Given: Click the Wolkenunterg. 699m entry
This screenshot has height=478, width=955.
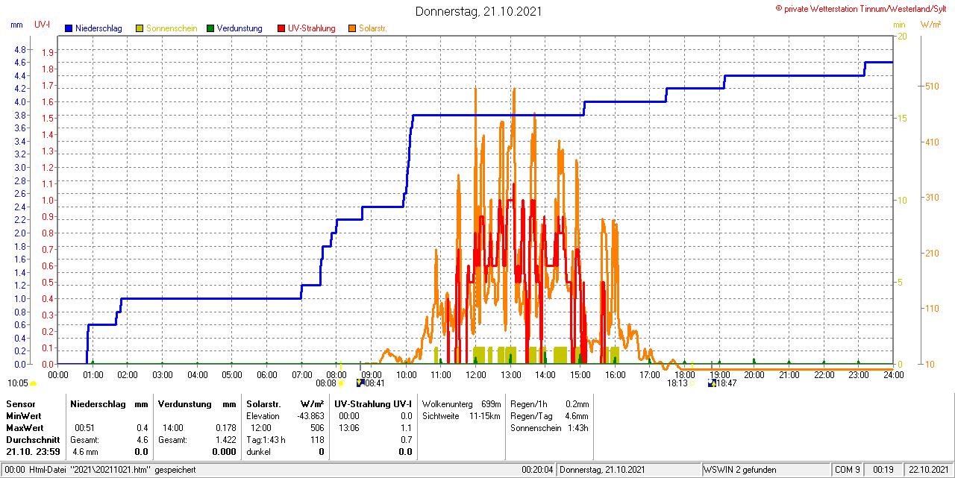Looking at the screenshot, I should [x=461, y=403].
